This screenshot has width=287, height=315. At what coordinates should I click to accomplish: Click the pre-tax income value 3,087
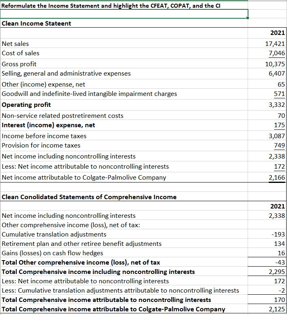pos(267,136)
